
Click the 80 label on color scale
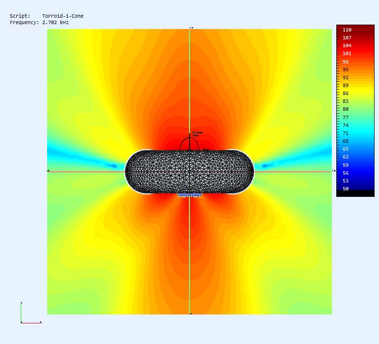tap(346, 109)
